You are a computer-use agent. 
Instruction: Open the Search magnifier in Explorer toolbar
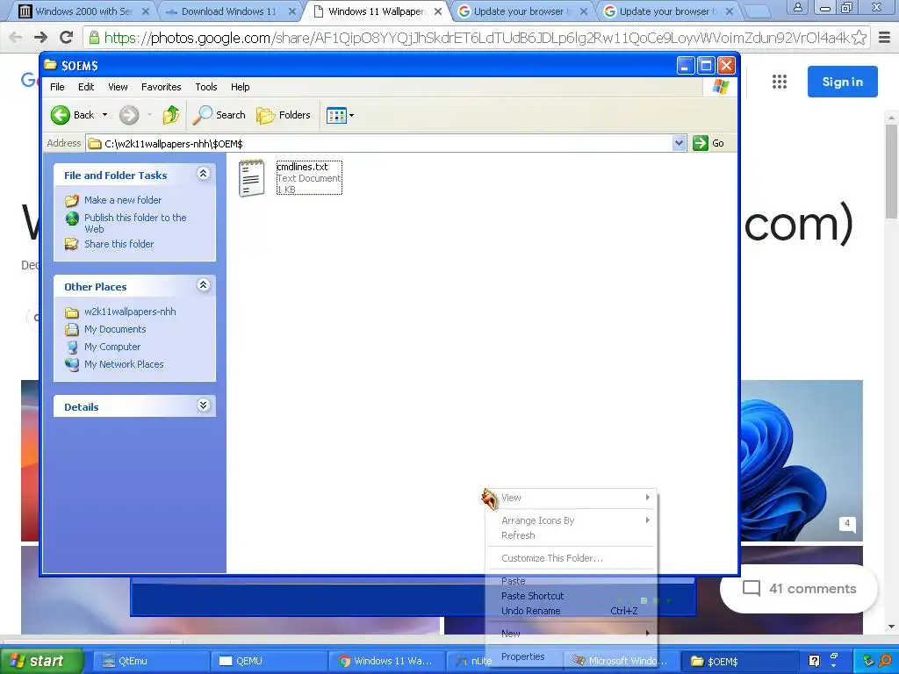202,115
